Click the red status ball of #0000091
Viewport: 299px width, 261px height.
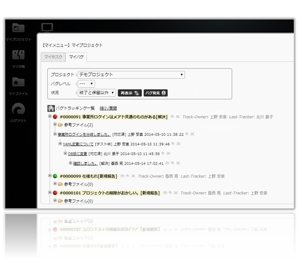tap(55, 117)
